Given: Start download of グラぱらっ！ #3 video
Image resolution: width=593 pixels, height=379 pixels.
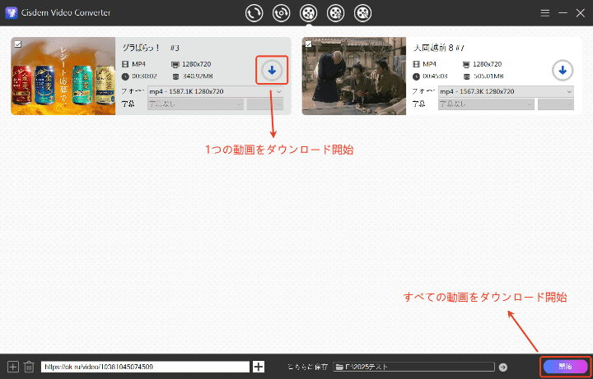Looking at the screenshot, I should point(272,71).
